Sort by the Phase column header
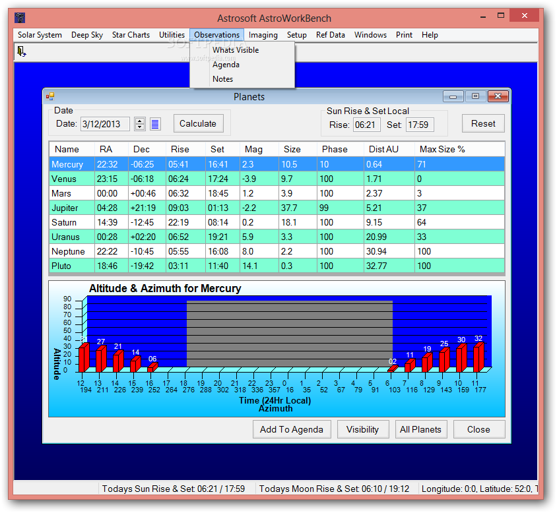Screen dimensions: 557x513 click(340, 150)
